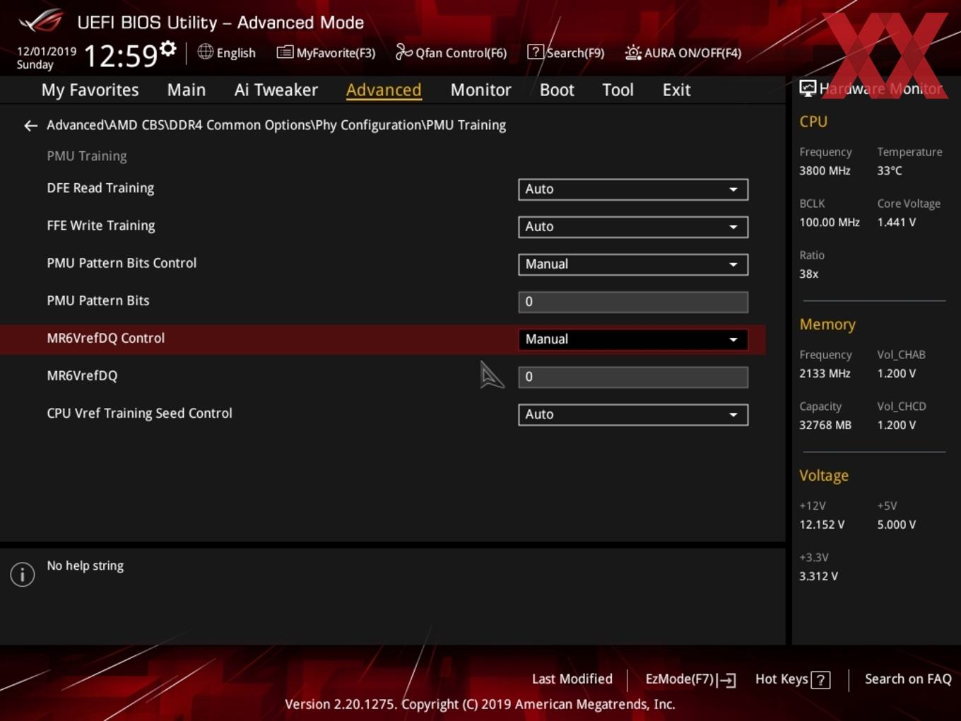
Task: Open the MR6VrefDQ Control dropdown
Action: pyautogui.click(x=633, y=339)
